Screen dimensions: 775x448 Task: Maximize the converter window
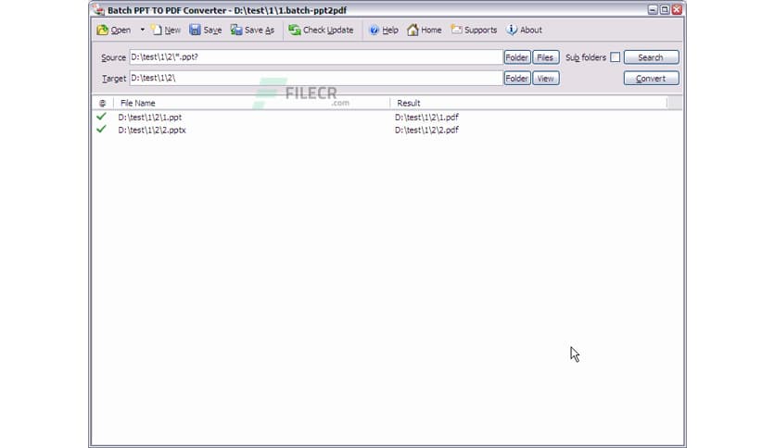coord(665,10)
